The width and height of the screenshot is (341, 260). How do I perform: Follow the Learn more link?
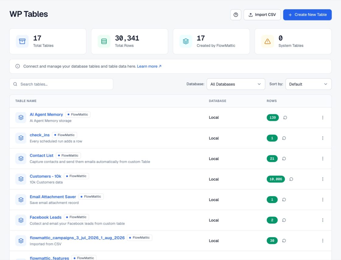click(149, 66)
